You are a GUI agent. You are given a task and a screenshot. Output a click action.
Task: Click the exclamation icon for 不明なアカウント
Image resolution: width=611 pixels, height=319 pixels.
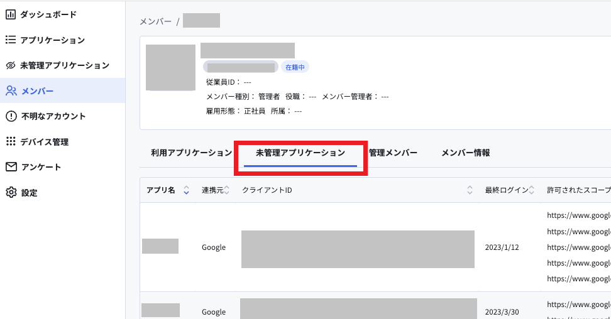(x=11, y=116)
